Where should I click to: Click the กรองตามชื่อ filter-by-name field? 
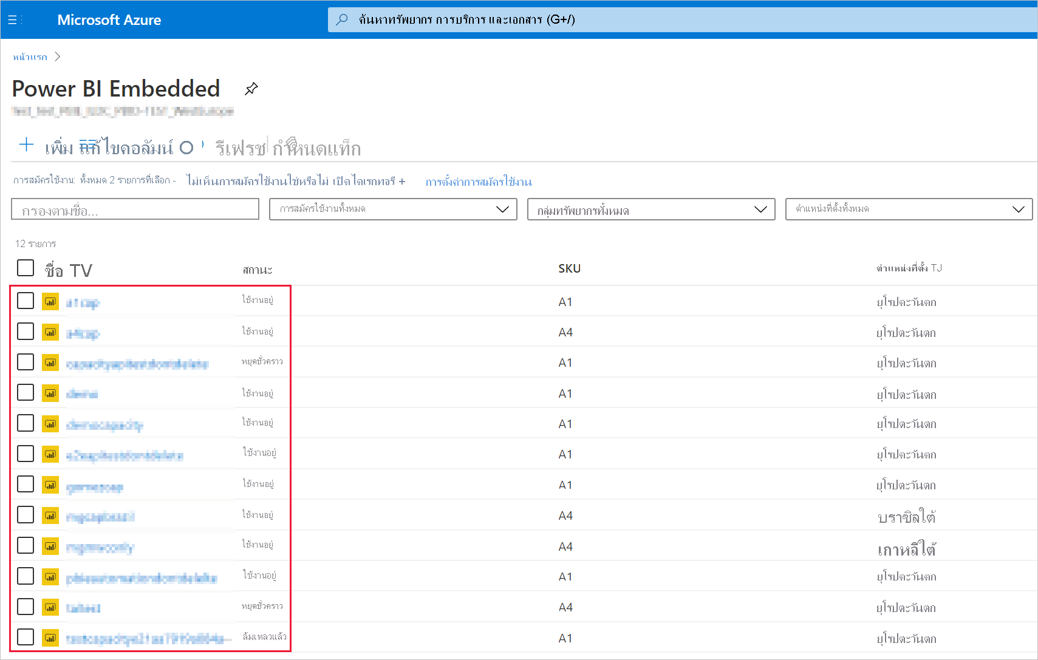point(135,209)
